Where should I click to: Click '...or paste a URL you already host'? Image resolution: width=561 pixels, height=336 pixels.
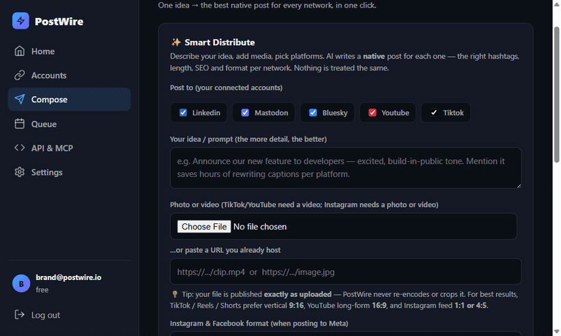[225, 250]
